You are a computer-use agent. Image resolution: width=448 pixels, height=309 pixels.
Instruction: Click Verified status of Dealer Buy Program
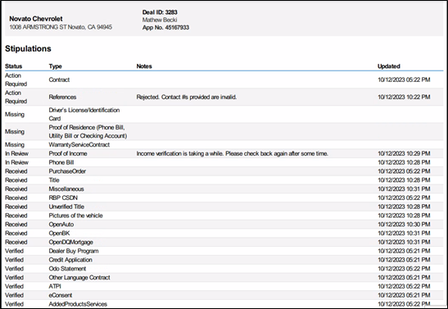[14, 251]
